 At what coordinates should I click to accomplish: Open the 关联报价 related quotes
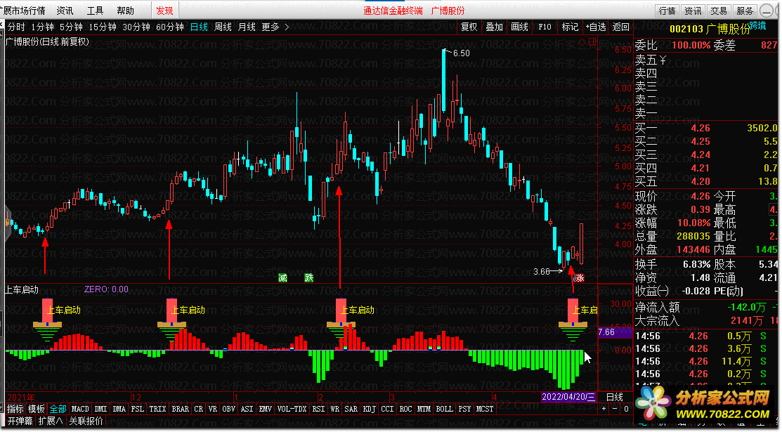[x=86, y=421]
